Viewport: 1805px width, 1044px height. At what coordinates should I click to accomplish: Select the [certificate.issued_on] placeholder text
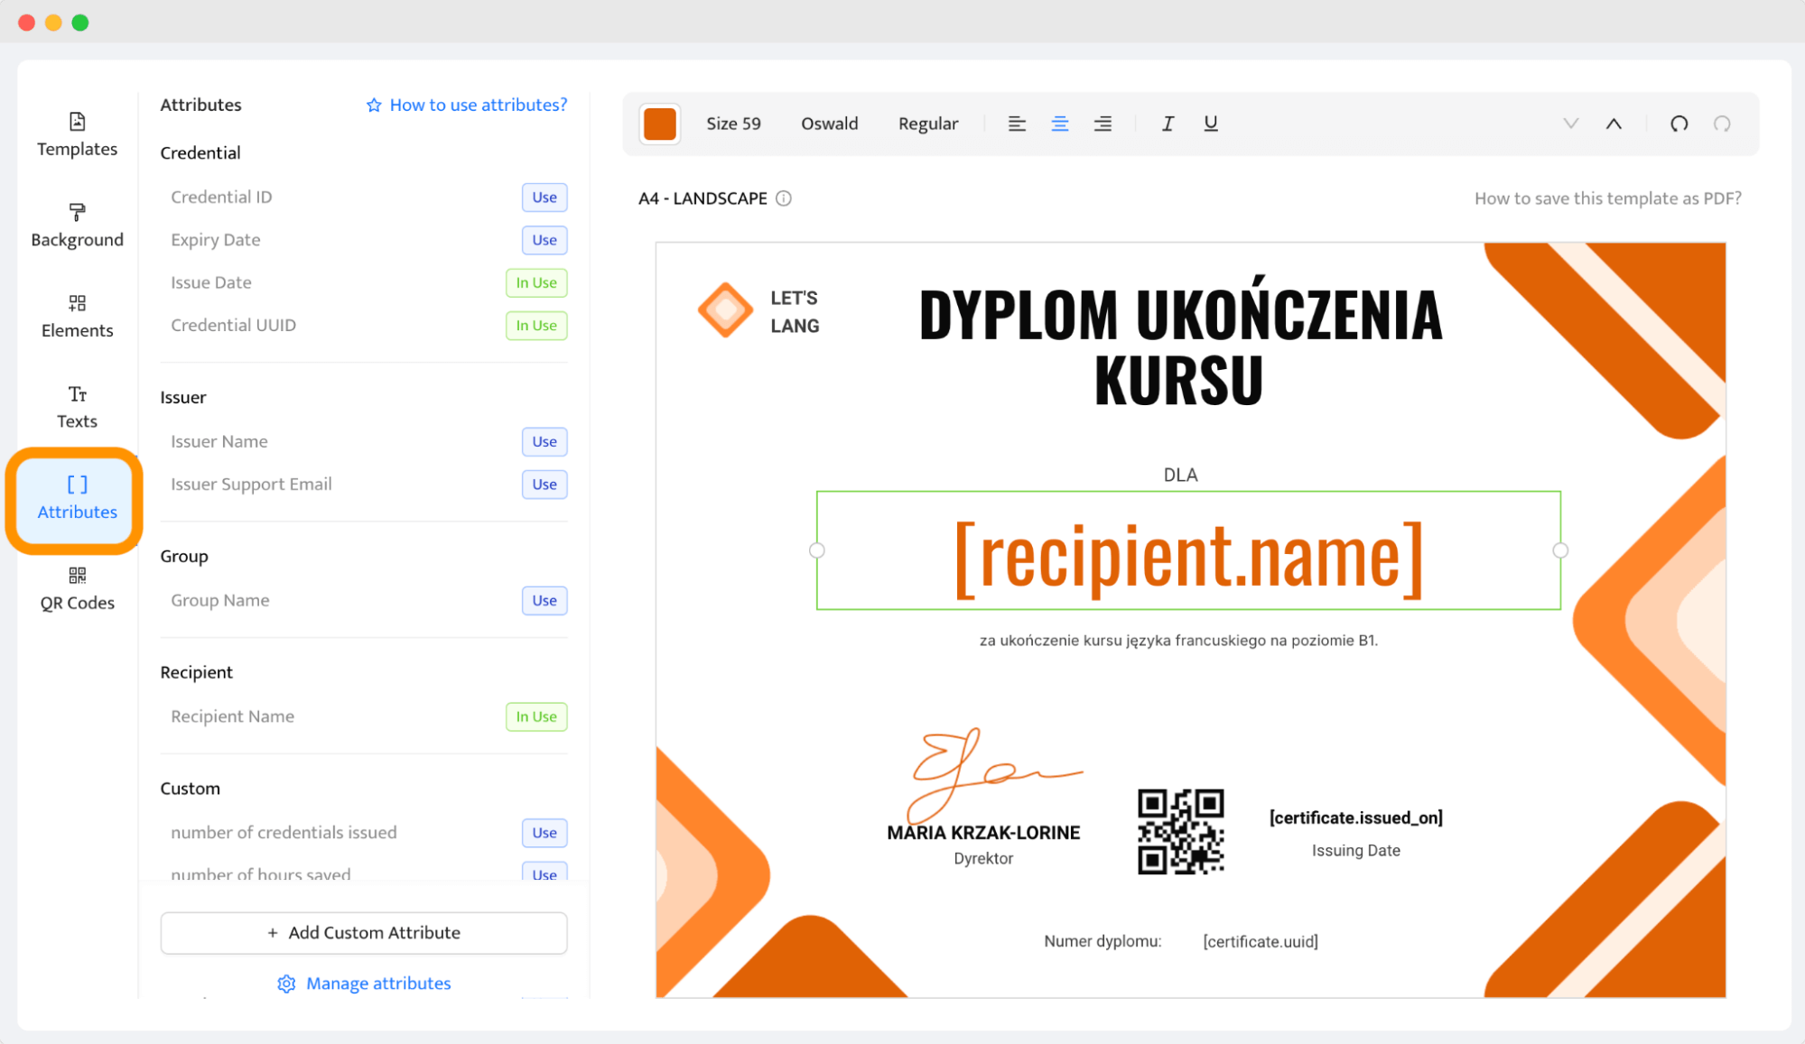(x=1355, y=818)
